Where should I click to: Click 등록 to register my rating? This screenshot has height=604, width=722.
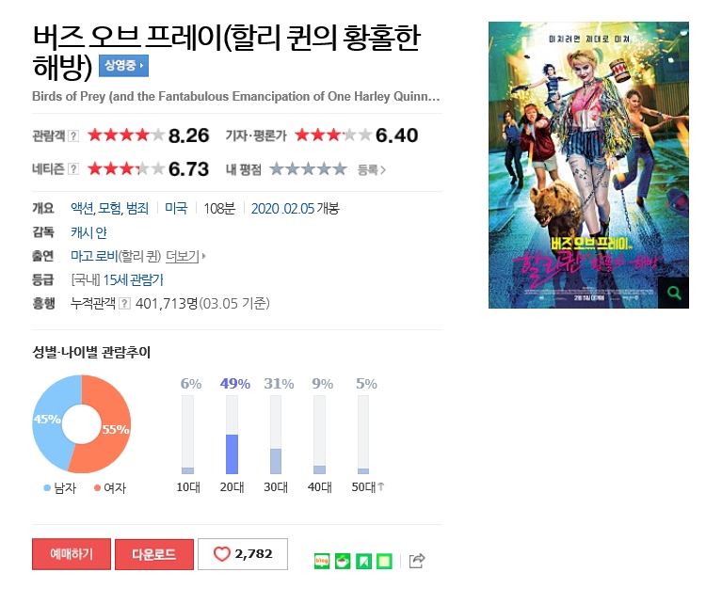coord(372,170)
